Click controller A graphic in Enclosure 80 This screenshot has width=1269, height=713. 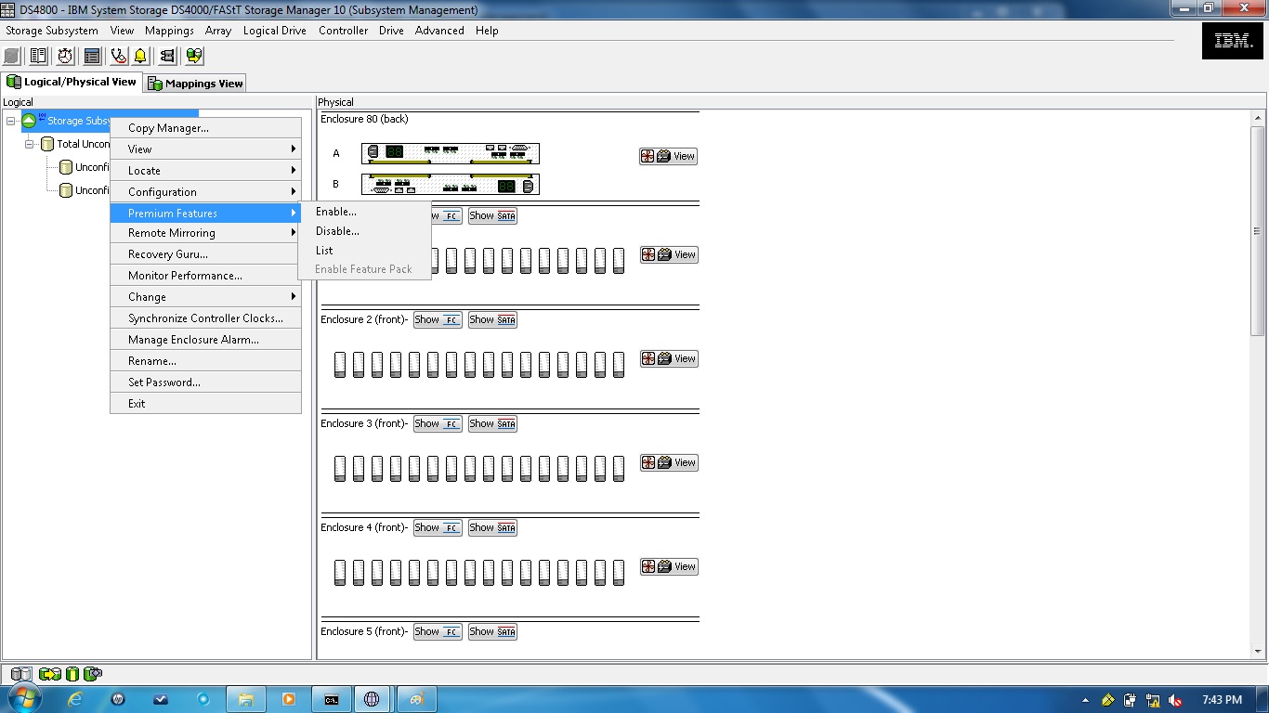[450, 153]
